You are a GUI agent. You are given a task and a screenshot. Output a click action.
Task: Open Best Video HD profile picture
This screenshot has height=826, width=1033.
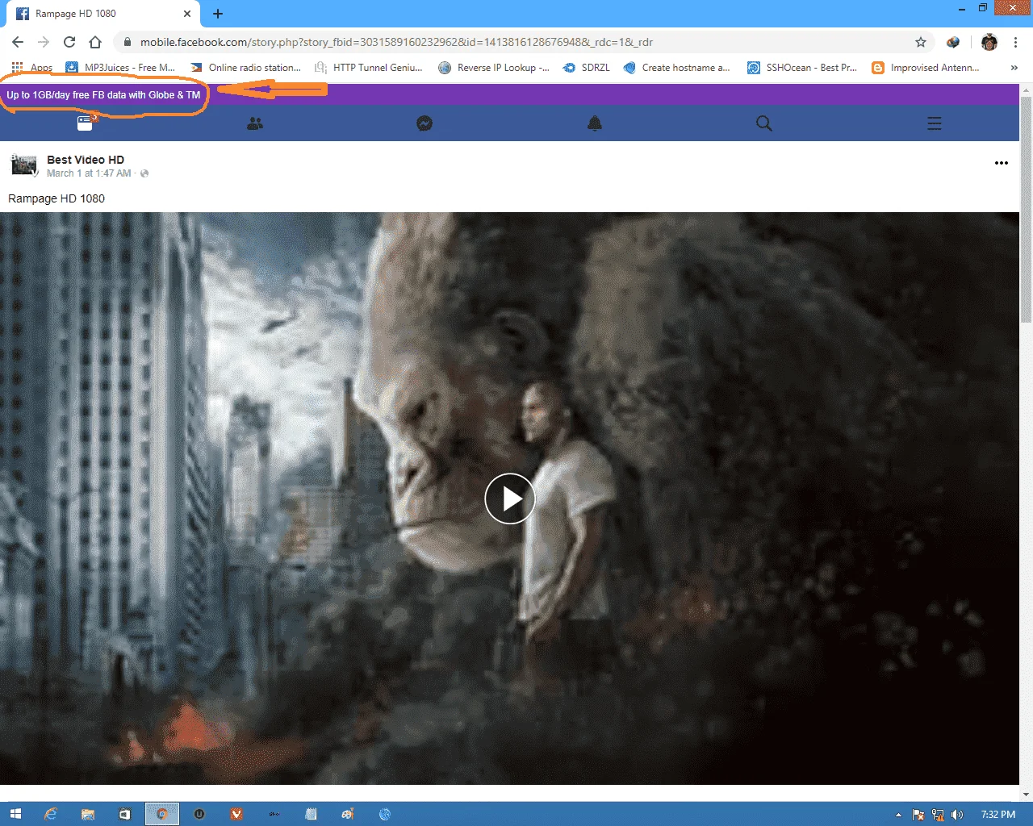coord(23,165)
